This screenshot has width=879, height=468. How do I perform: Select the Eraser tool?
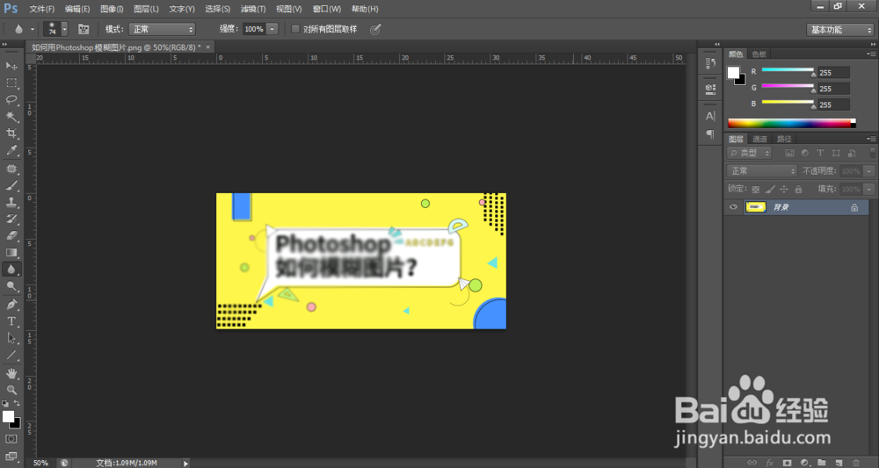(x=11, y=235)
